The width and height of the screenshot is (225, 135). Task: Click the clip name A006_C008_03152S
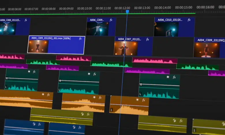click(10, 20)
